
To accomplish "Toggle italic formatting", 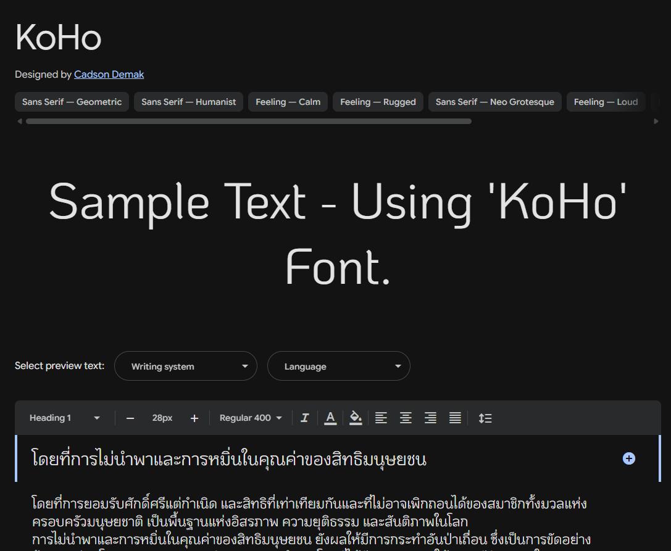I will 305,418.
